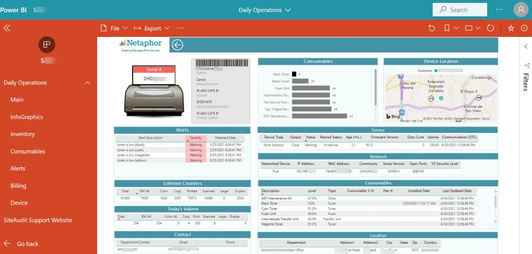The width and height of the screenshot is (532, 254).
Task: Click the View layout icon
Action: [469, 28]
